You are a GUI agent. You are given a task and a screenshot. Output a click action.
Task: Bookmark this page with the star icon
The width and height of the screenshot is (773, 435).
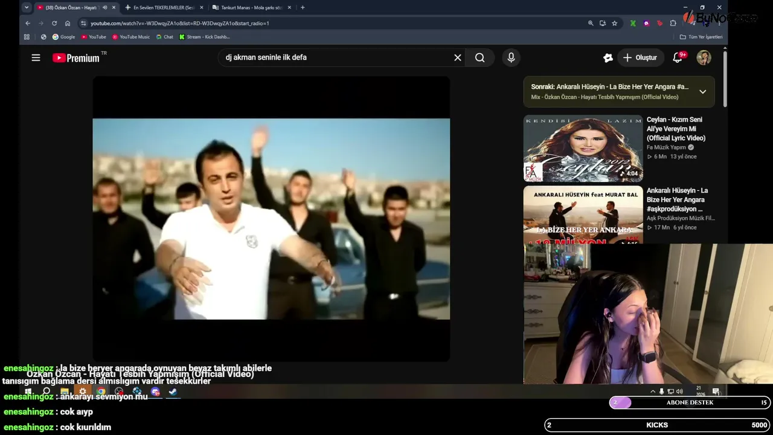point(615,23)
